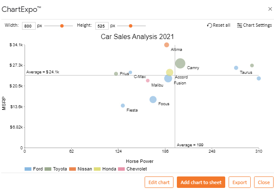Open Chart Settings
Image resolution: width=274 pixels, height=193 pixels.
(254, 25)
